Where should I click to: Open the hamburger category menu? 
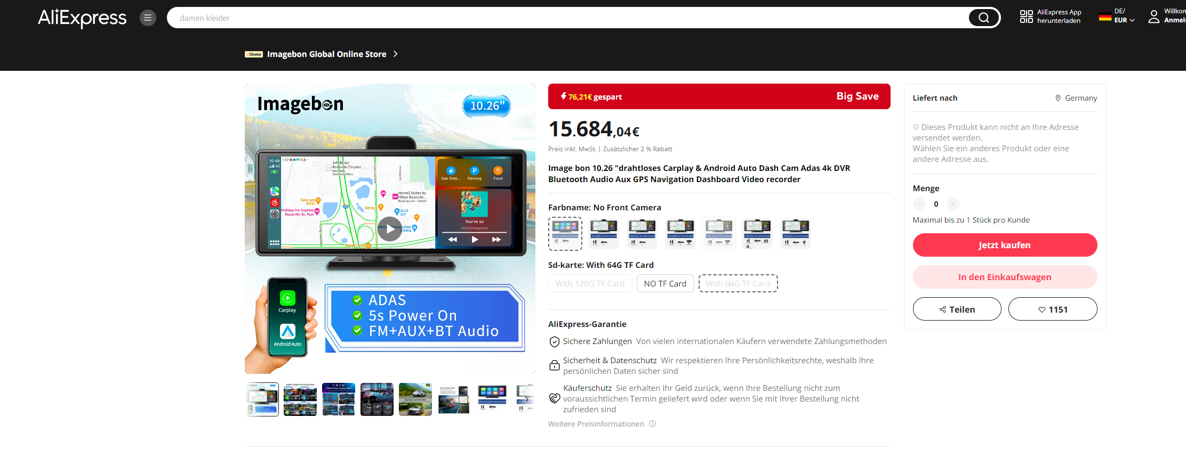[x=148, y=18]
